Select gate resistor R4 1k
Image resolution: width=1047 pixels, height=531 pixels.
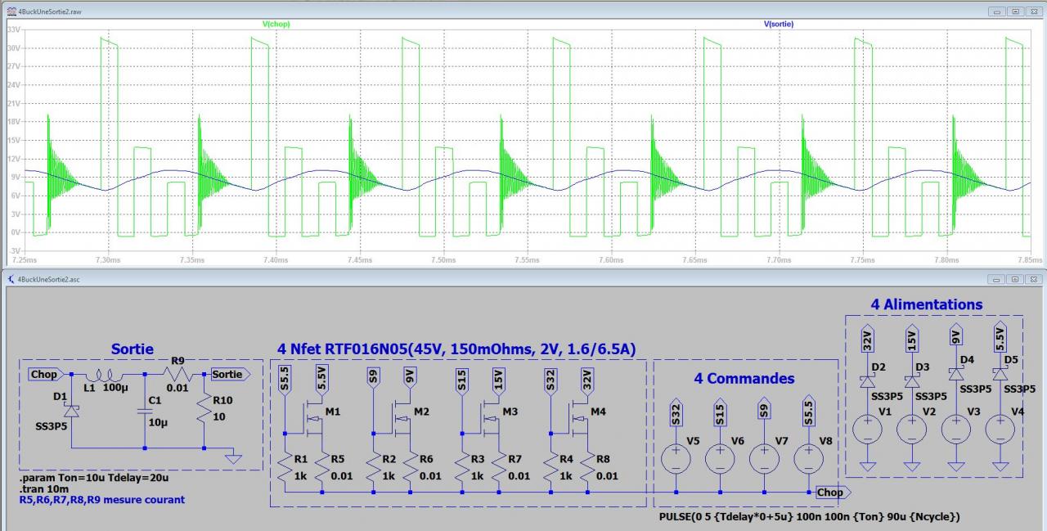pyautogui.click(x=550, y=466)
